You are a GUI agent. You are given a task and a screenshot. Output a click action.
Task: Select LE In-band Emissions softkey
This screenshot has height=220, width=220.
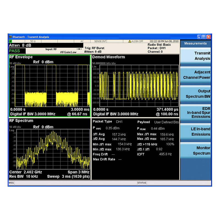click(196, 132)
